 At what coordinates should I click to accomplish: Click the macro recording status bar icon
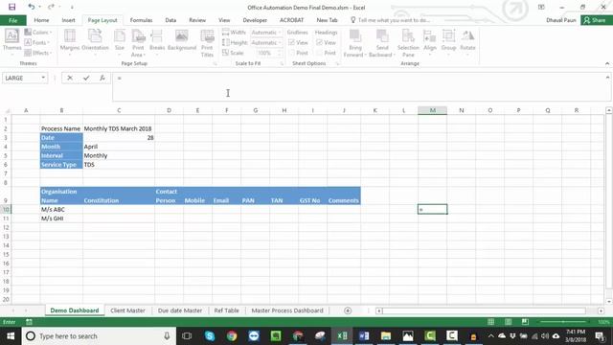click(x=29, y=322)
